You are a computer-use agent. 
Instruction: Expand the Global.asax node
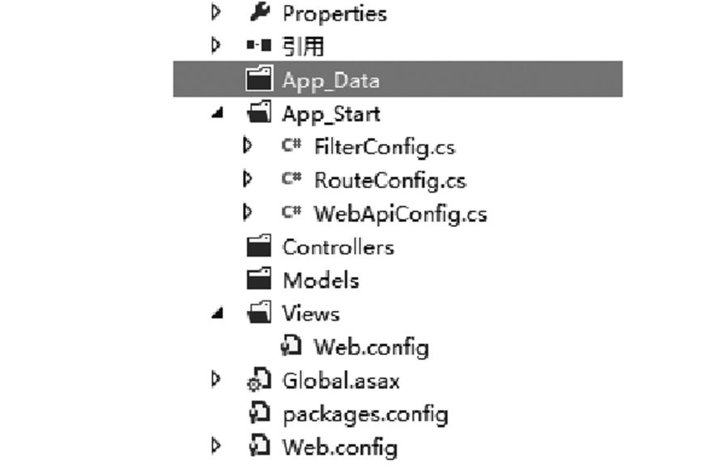click(215, 379)
